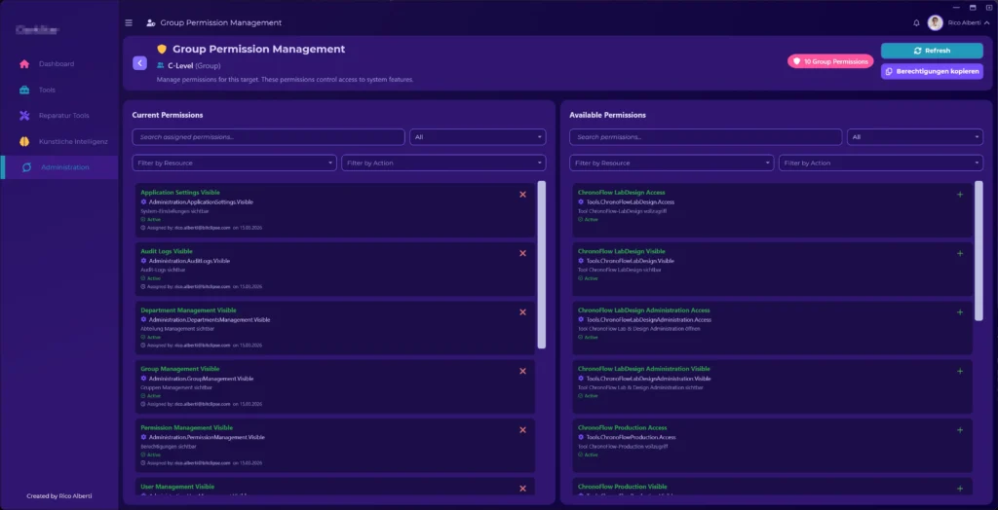Add the ChronoFlow Production Access permission
Screen dimensions: 998x510
click(x=960, y=430)
